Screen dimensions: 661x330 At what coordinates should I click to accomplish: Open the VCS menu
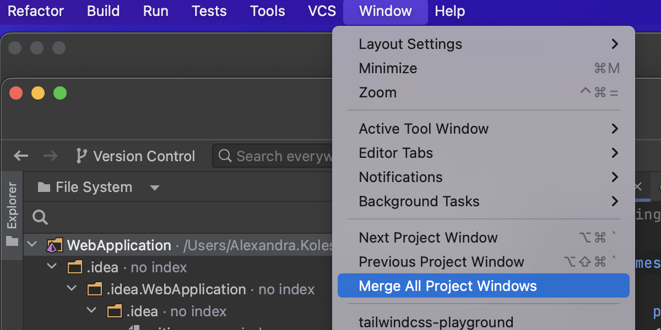322,11
